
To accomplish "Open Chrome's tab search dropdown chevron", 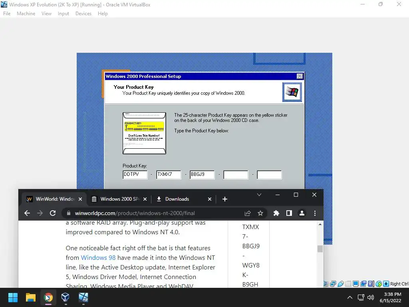I will pos(259,195).
